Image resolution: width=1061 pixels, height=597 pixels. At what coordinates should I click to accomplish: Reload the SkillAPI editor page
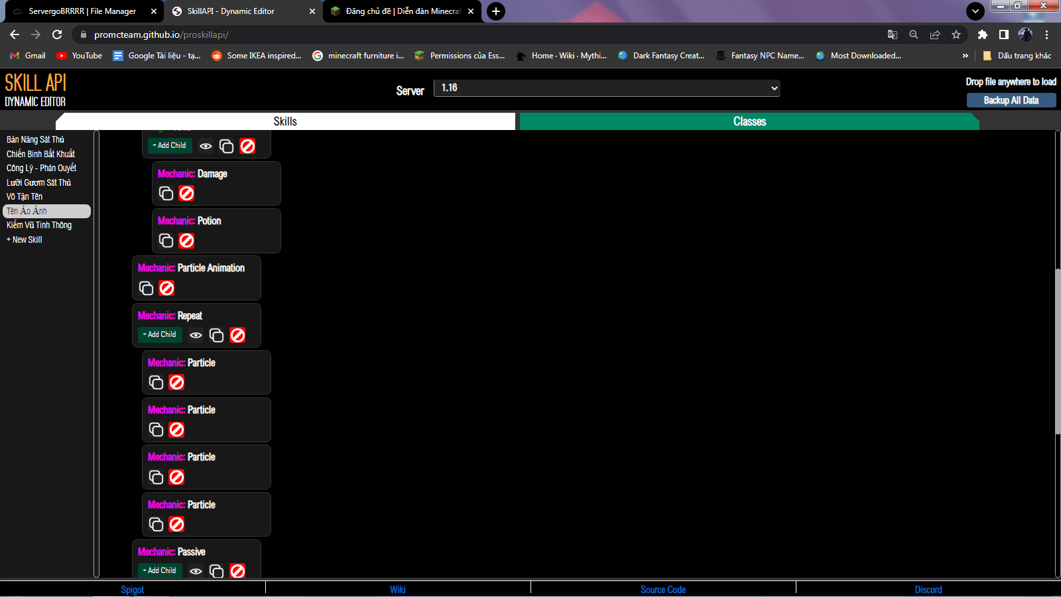[x=57, y=34]
